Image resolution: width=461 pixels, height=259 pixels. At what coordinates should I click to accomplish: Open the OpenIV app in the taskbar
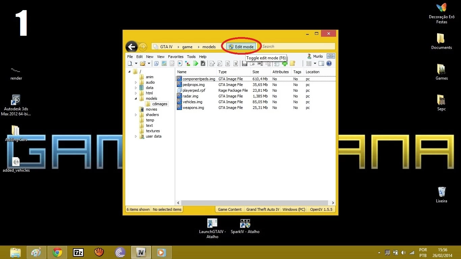(x=141, y=252)
